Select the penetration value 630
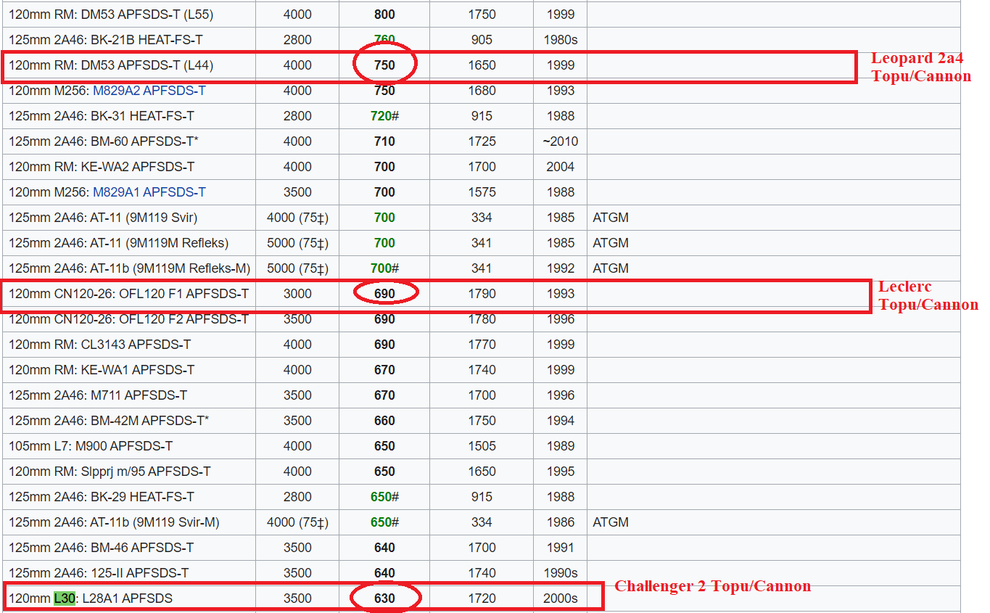 [384, 598]
